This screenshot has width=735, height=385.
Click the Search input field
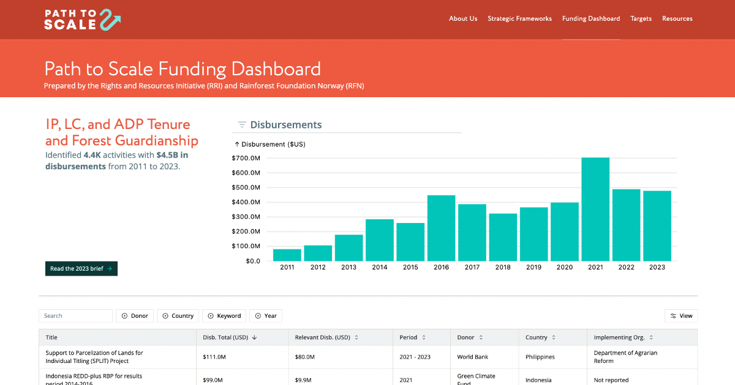click(75, 315)
